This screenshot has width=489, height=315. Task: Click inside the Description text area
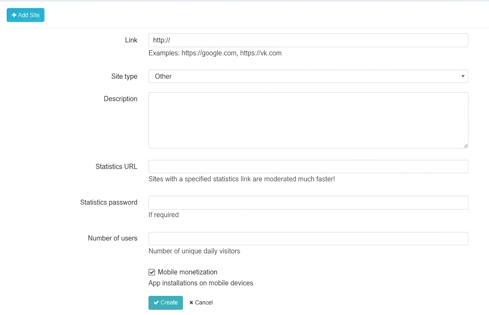pos(308,120)
